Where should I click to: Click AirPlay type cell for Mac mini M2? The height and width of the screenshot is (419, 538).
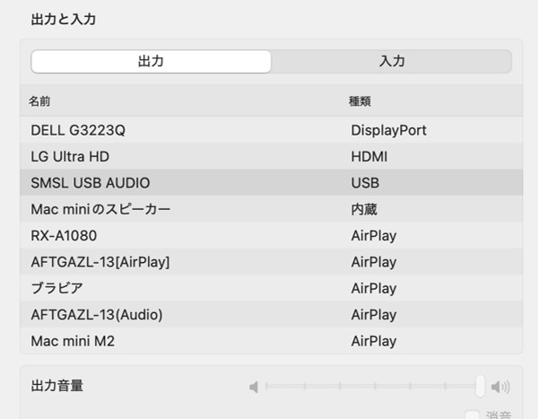(374, 341)
